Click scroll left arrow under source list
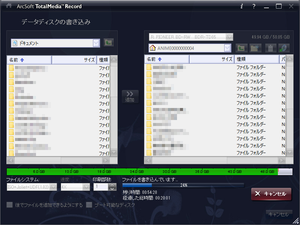The width and height of the screenshot is (300, 225). point(11,160)
